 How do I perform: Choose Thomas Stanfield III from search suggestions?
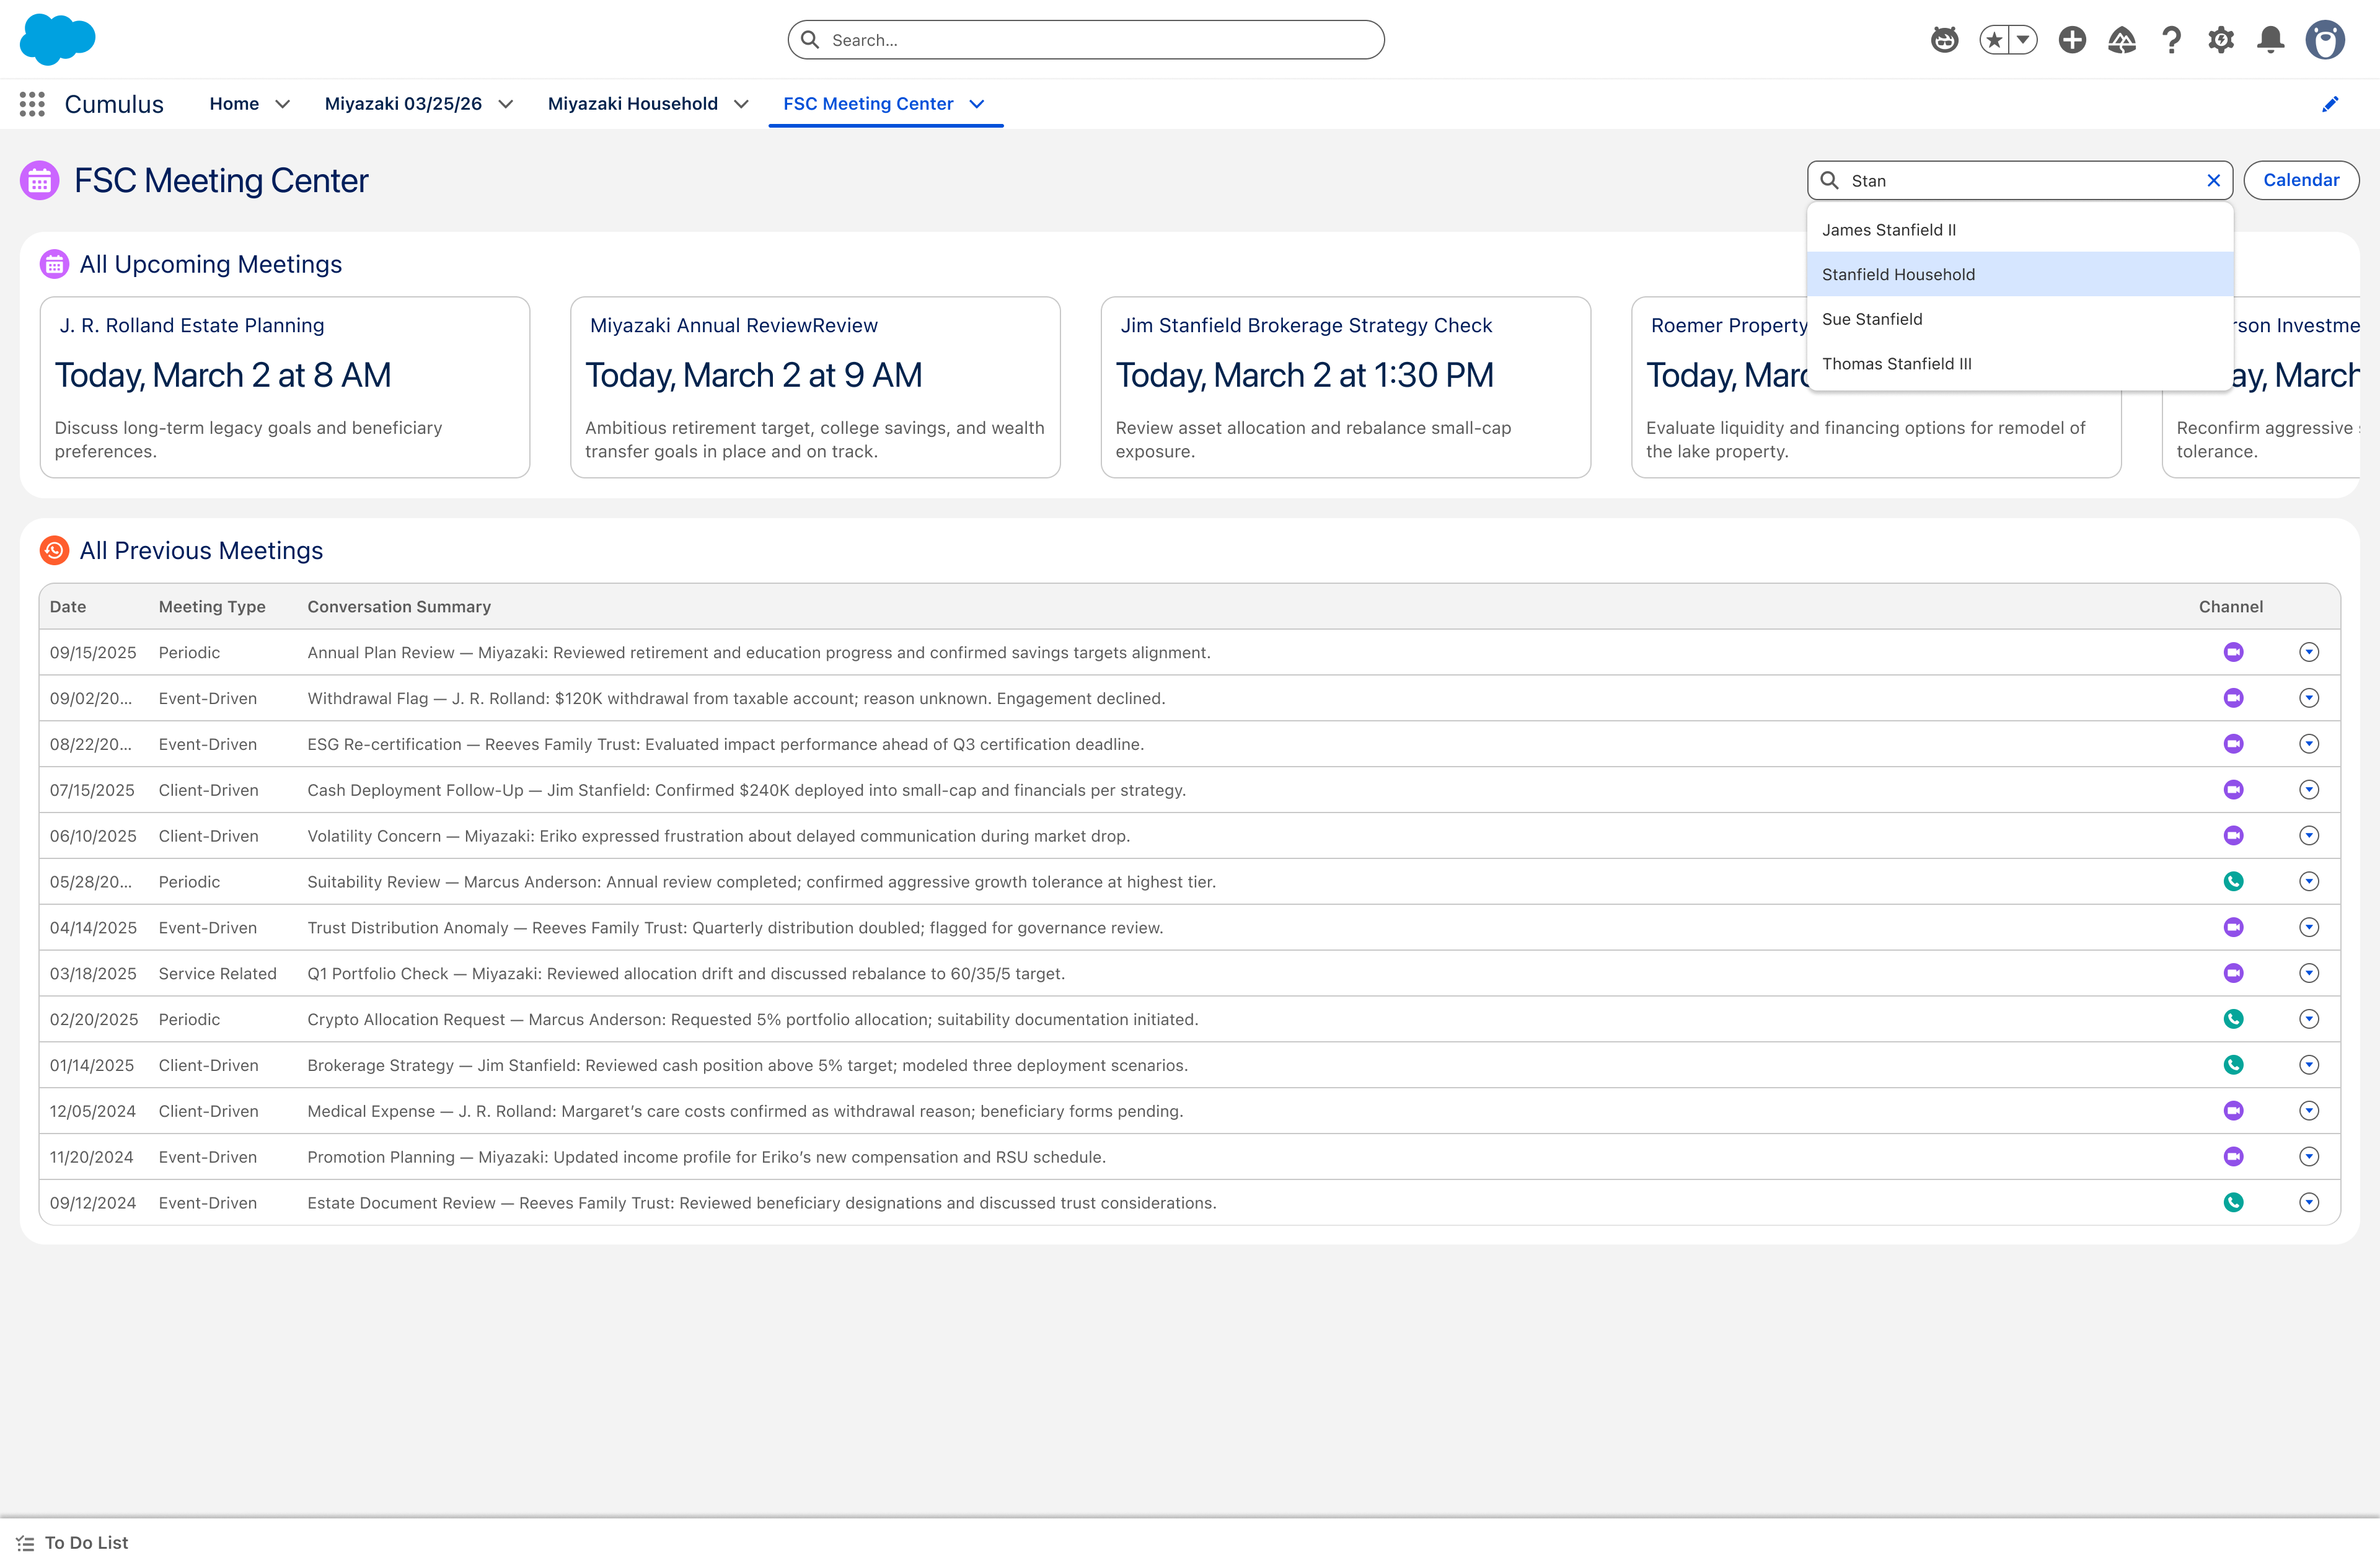(2019, 364)
